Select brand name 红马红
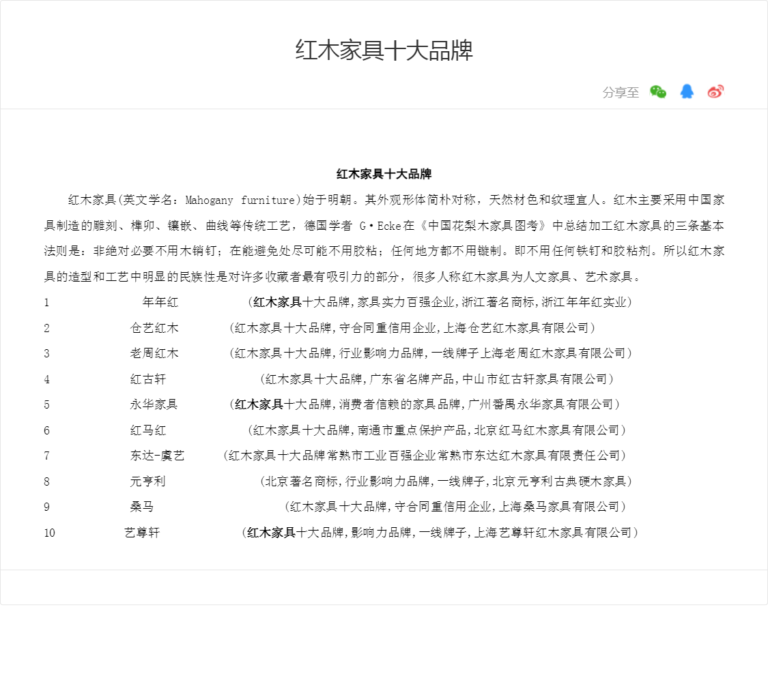The image size is (768, 682). [148, 430]
